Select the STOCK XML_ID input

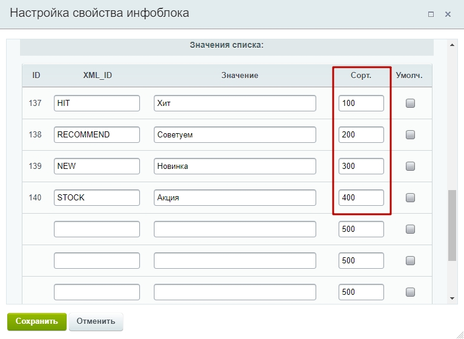point(96,197)
